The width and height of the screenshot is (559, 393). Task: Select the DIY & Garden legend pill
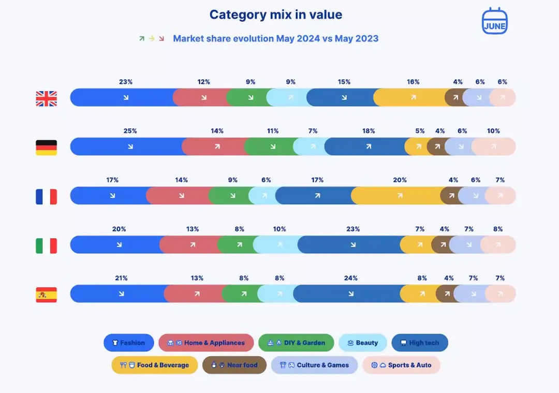pyautogui.click(x=296, y=343)
